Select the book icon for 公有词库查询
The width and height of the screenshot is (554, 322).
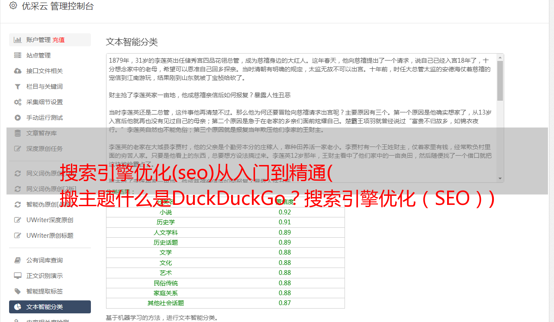click(x=18, y=260)
